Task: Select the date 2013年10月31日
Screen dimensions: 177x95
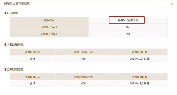Action: 139,59
